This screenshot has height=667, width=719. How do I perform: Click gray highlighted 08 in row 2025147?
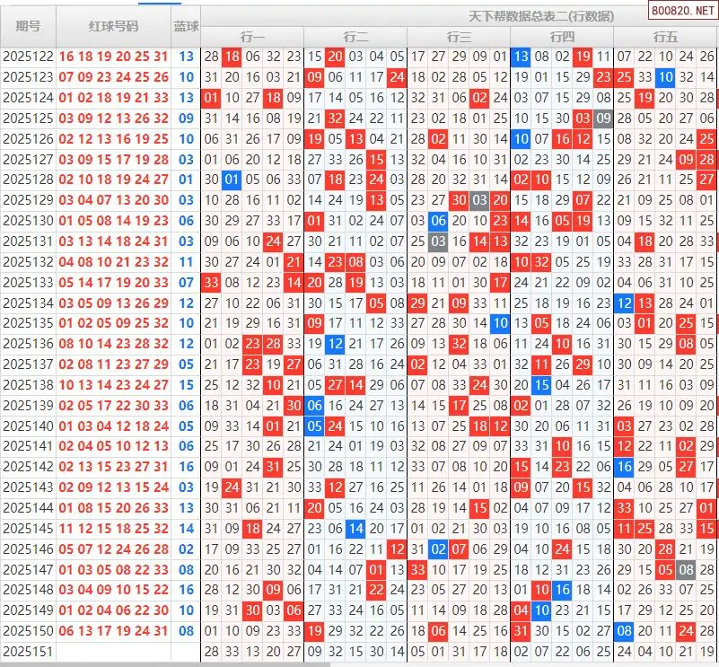[x=686, y=570]
